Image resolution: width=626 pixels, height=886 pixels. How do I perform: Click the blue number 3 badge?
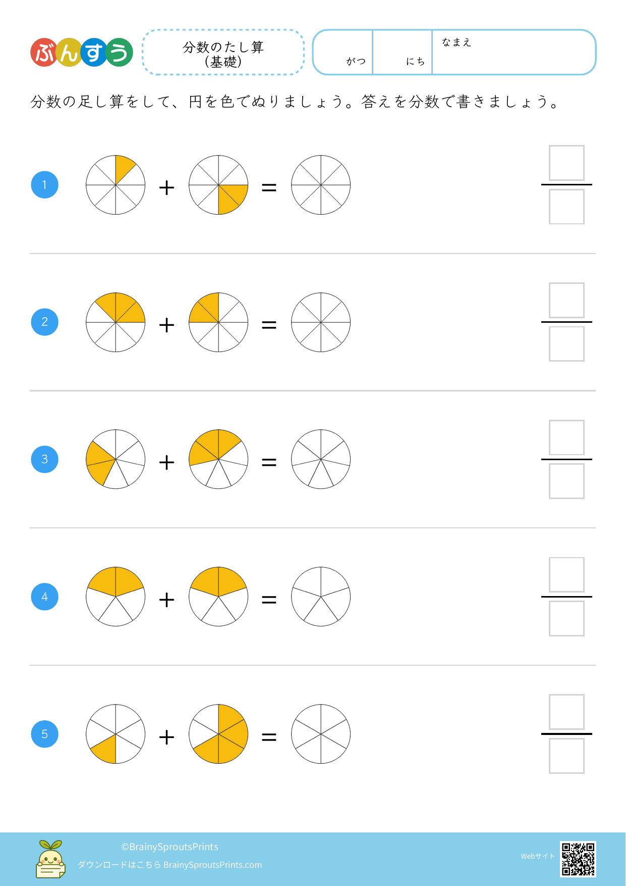pyautogui.click(x=45, y=459)
